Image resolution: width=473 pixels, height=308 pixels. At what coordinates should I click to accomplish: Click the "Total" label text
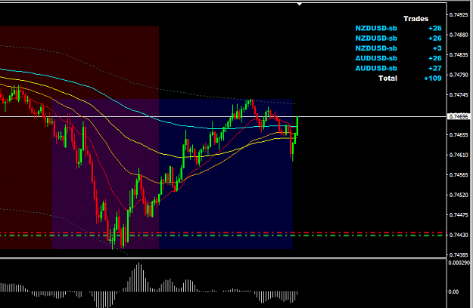[x=387, y=79]
